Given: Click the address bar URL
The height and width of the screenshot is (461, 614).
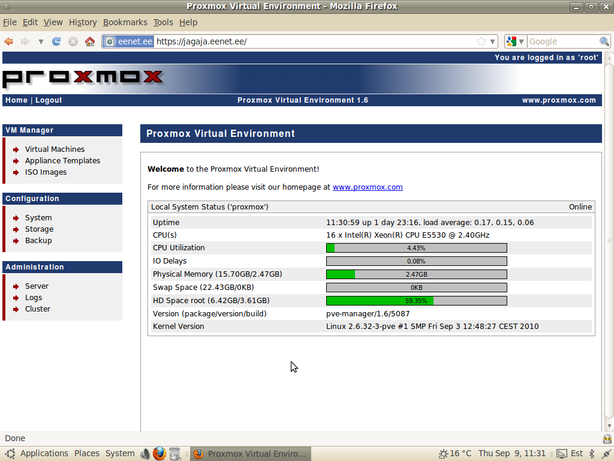Looking at the screenshot, I should point(201,41).
